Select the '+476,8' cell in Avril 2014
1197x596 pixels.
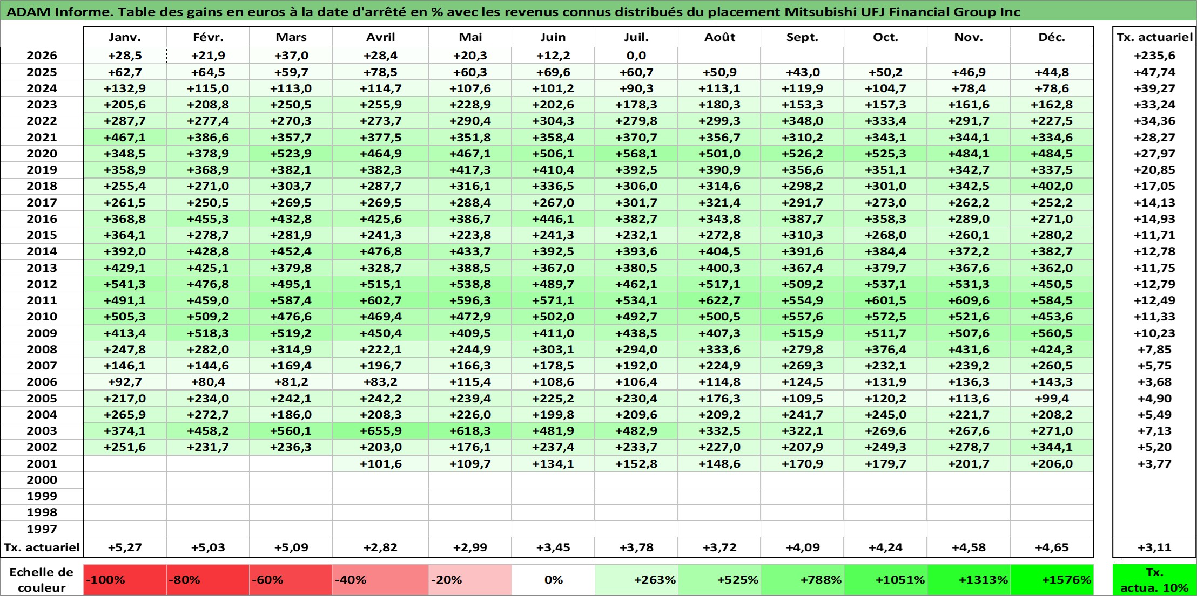point(380,251)
